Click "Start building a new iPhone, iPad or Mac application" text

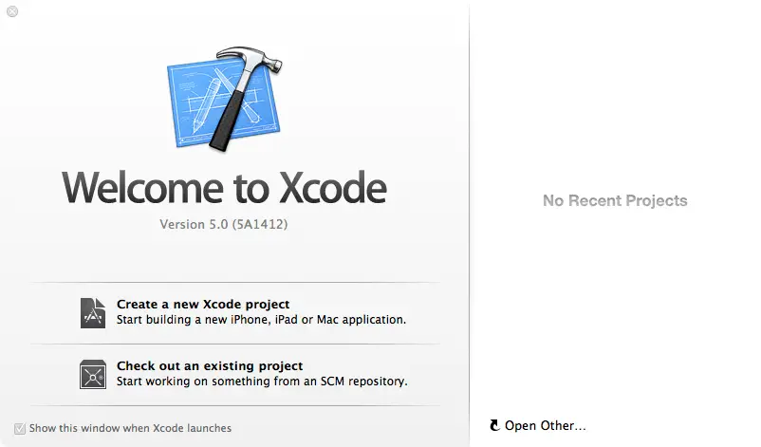[x=261, y=320]
